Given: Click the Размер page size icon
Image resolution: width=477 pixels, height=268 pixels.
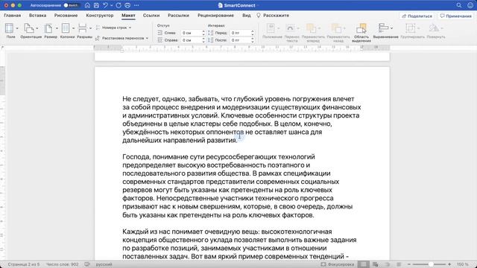Looking at the screenshot, I should pyautogui.click(x=48, y=28).
